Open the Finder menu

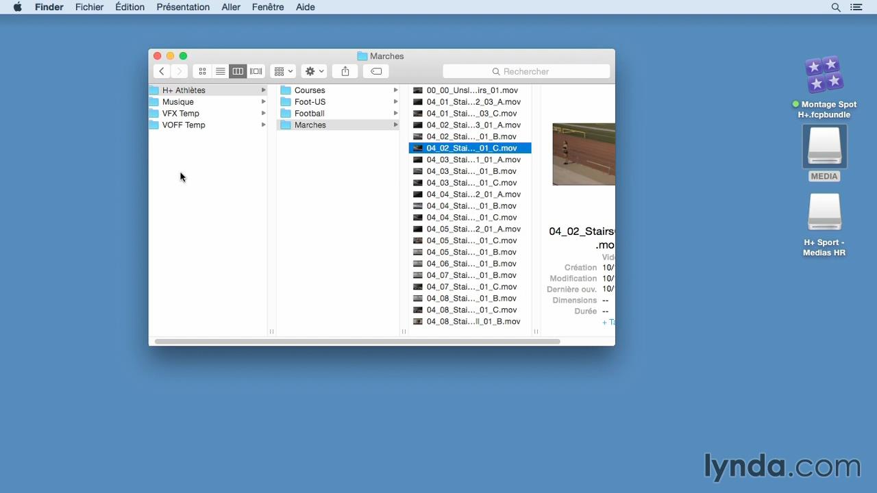coord(49,7)
